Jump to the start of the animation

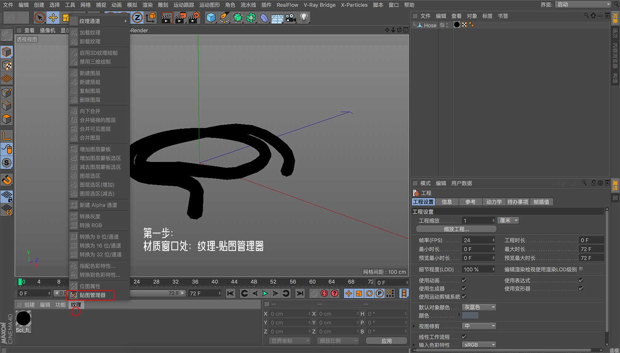[231, 293]
